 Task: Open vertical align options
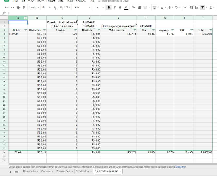coord(163,7)
